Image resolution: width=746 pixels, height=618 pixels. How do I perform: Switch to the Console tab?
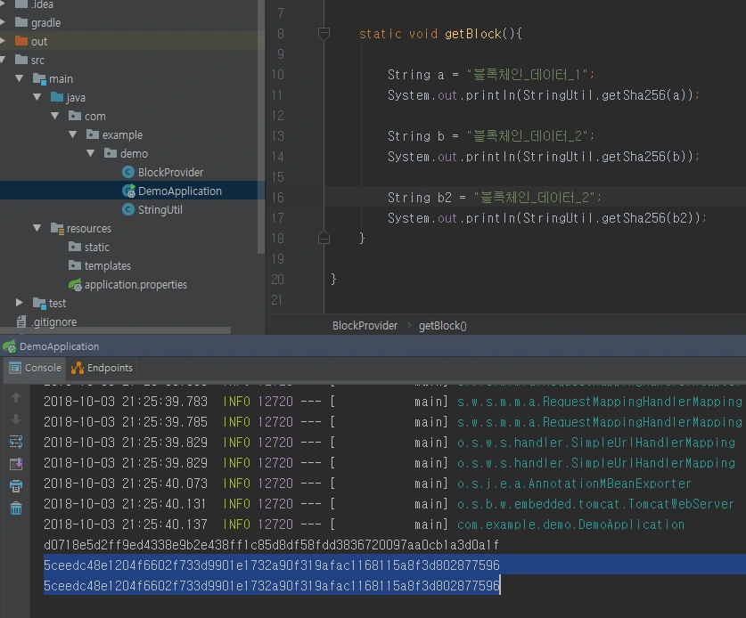pos(36,368)
